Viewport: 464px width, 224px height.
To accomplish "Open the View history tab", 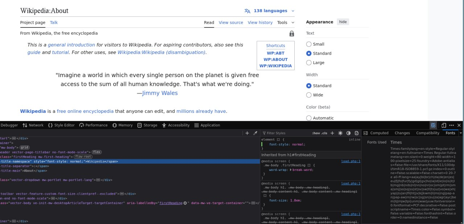I will pyautogui.click(x=260, y=22).
